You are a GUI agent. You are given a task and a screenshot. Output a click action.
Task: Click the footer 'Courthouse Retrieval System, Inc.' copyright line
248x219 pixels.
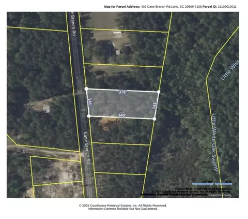coord(123,206)
